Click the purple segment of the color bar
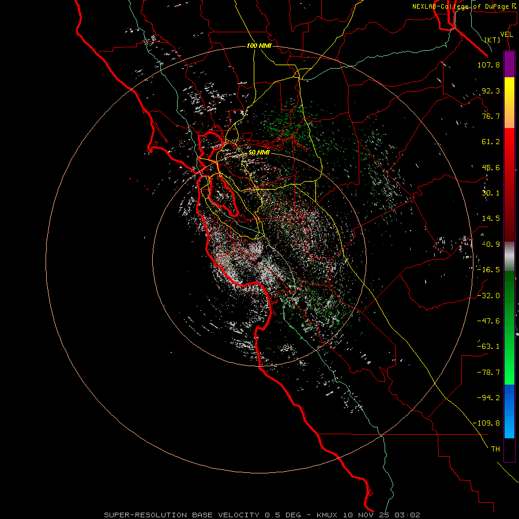Image resolution: width=519 pixels, height=519 pixels. (509, 65)
